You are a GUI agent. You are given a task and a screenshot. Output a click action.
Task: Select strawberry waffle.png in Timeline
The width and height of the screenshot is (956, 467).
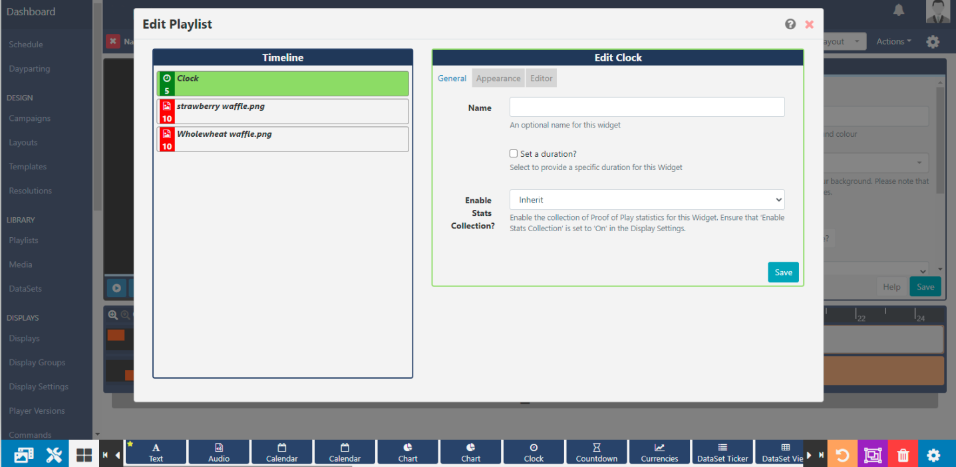click(x=283, y=112)
